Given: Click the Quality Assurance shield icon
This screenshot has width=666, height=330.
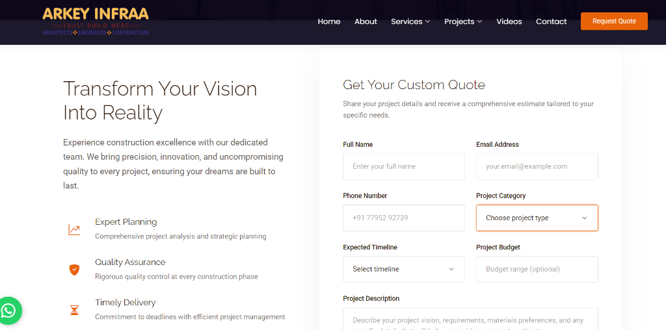Looking at the screenshot, I should 74,269.
